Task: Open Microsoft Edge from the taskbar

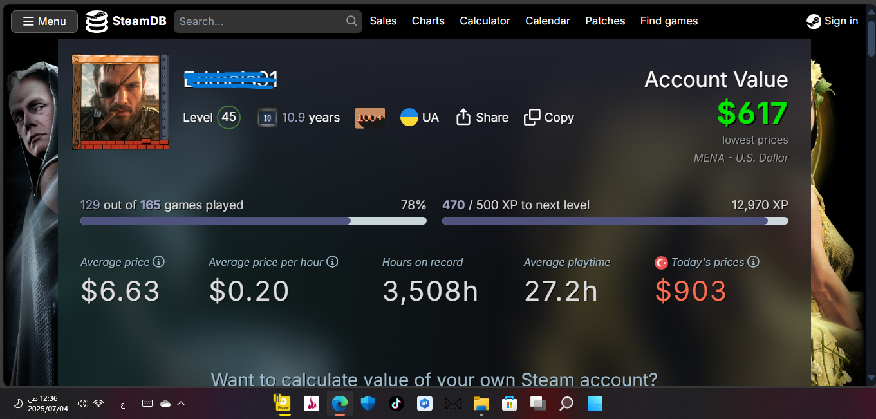Action: tap(339, 404)
